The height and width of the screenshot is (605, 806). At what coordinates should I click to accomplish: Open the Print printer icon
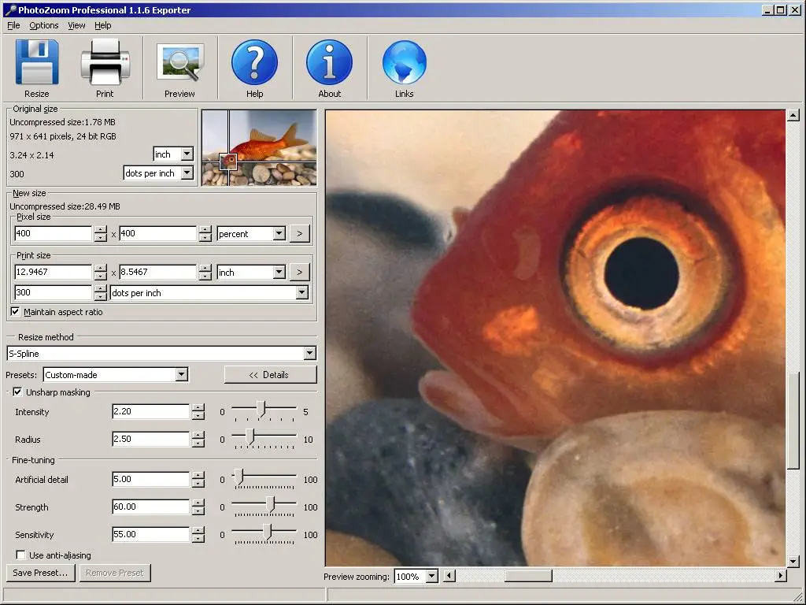pyautogui.click(x=105, y=62)
